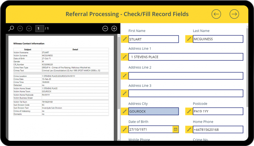The height and width of the screenshot is (146, 254).
Task: Open the document search magnifier
Action: click(11, 29)
